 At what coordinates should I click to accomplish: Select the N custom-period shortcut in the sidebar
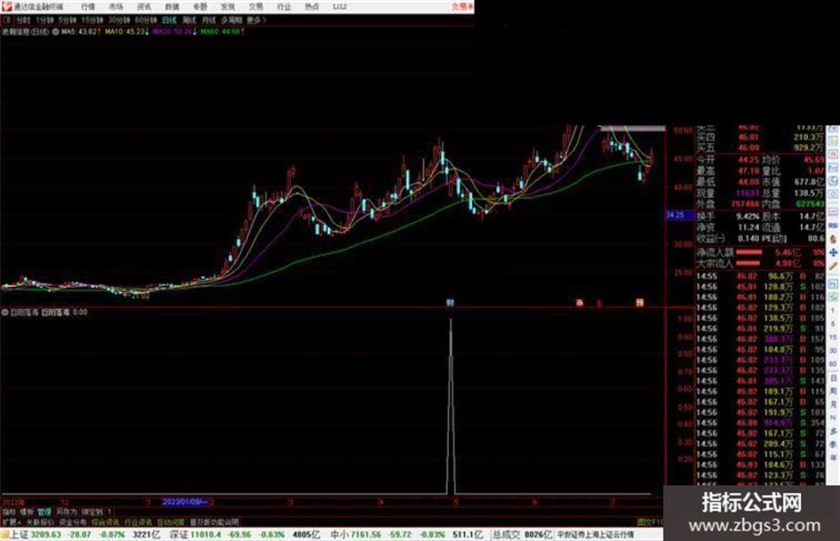point(833,418)
